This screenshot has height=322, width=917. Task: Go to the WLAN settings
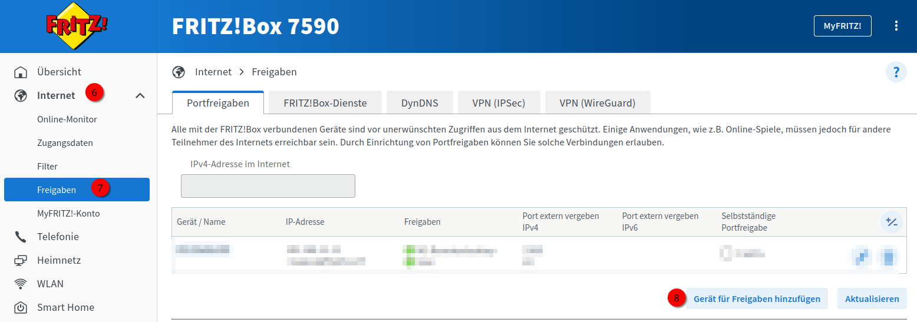[x=50, y=284]
